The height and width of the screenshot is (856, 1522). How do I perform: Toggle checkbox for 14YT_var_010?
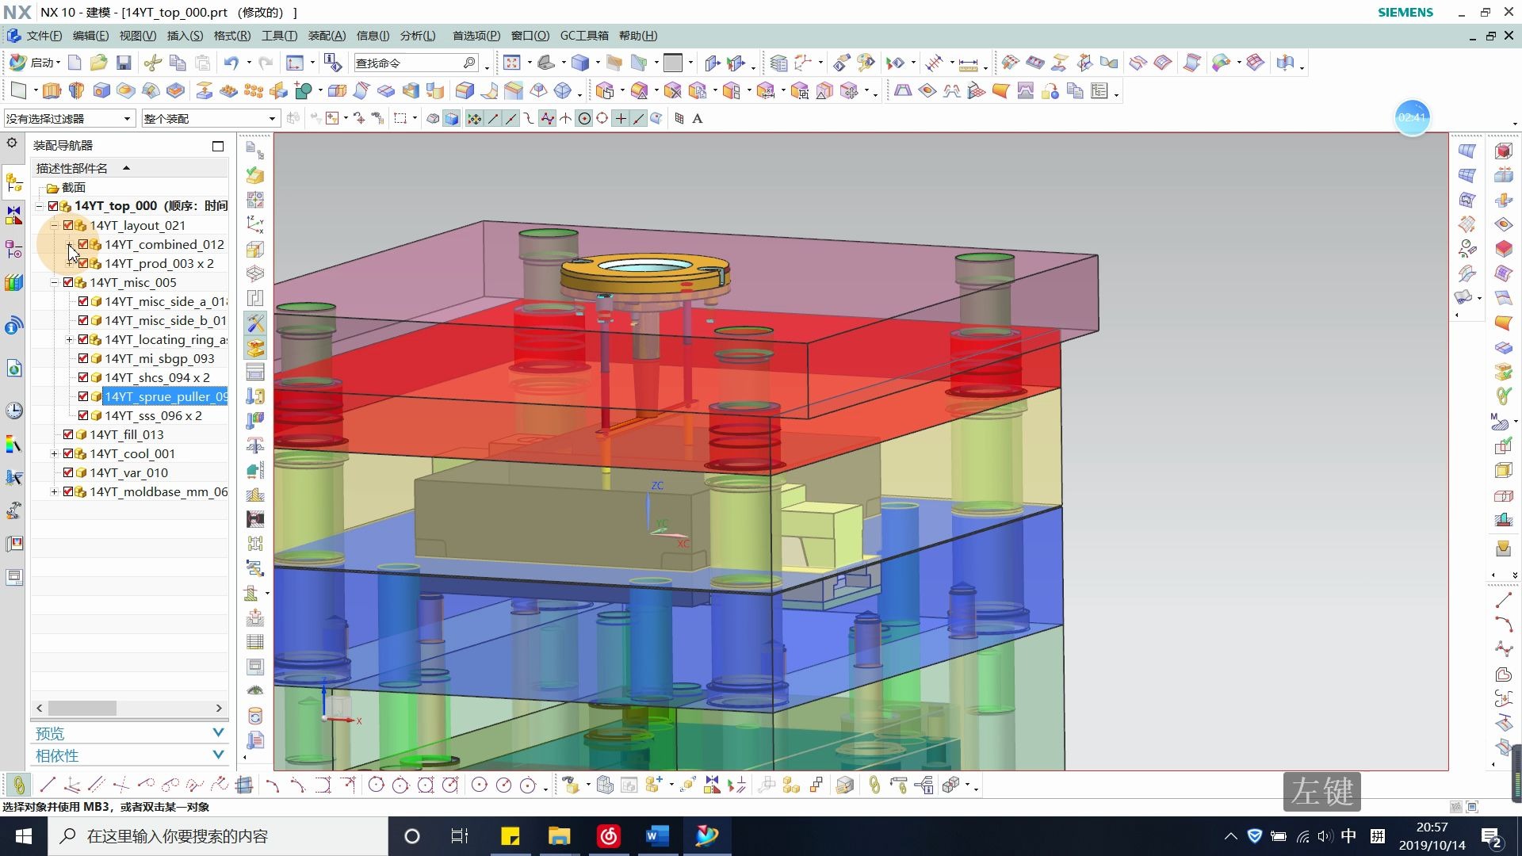click(68, 472)
